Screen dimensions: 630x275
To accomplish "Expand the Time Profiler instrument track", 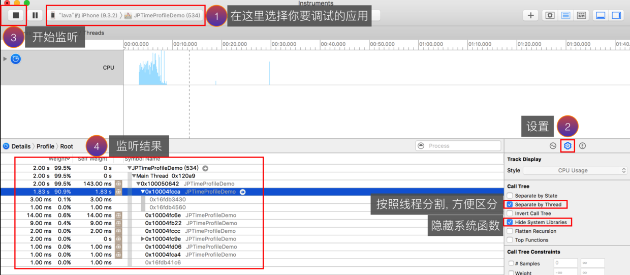I will tap(5, 59).
